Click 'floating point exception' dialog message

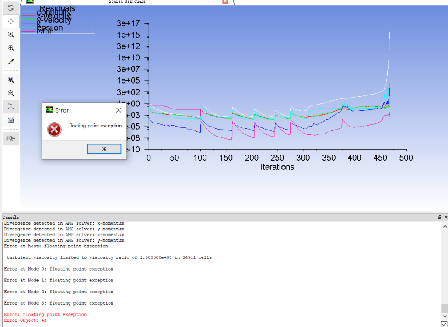click(95, 126)
